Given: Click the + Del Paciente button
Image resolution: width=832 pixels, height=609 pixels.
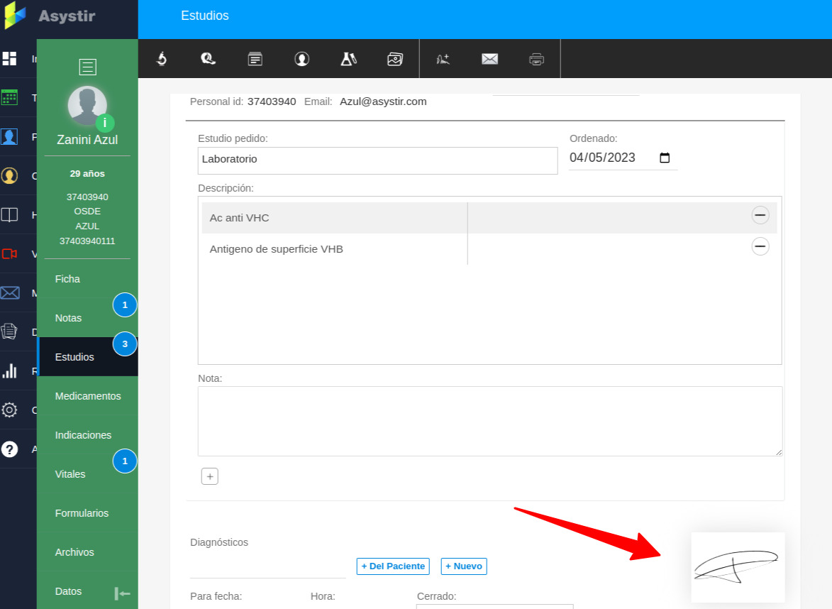Looking at the screenshot, I should 393,566.
